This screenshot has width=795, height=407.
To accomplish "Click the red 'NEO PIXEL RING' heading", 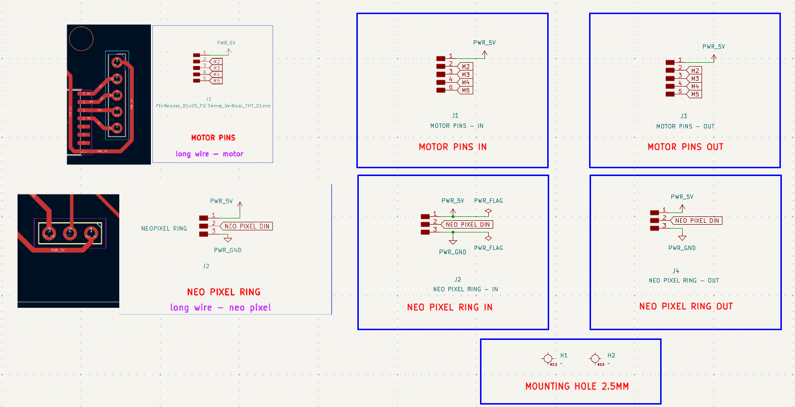I will tap(224, 292).
